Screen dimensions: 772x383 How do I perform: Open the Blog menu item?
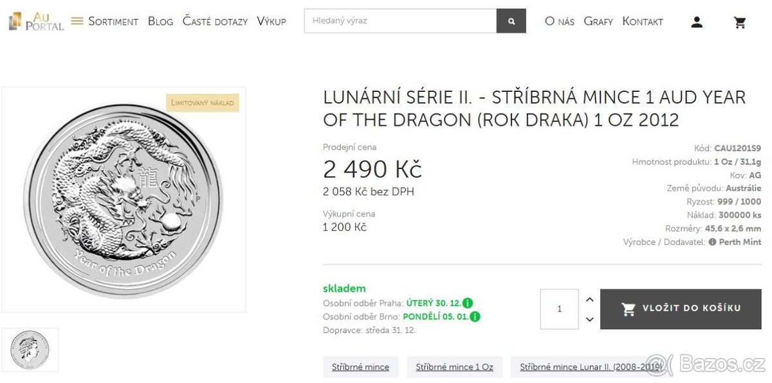click(x=160, y=21)
